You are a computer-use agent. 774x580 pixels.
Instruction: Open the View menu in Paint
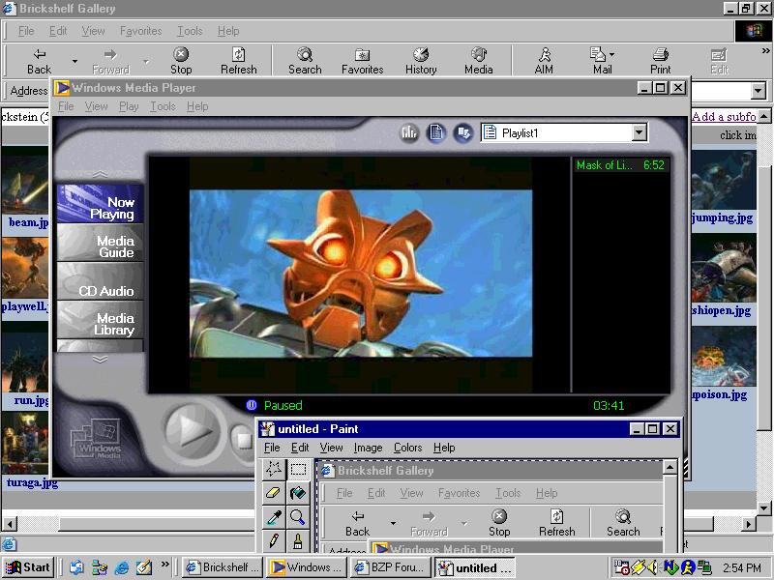click(x=331, y=448)
